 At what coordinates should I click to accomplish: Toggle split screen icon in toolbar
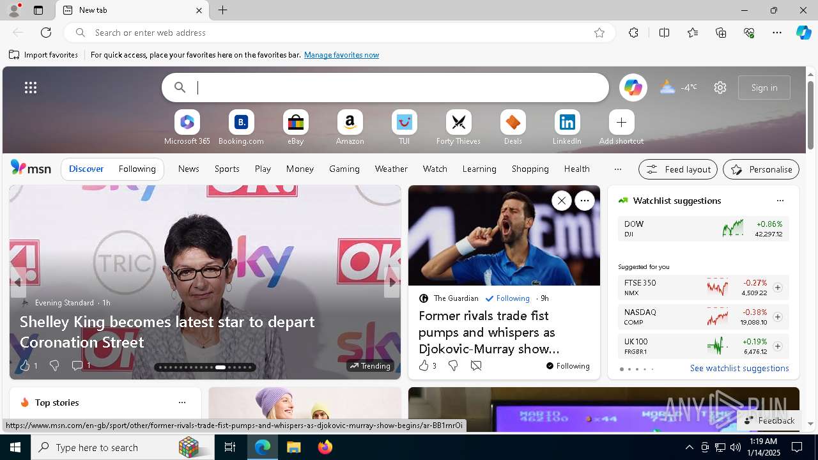click(x=664, y=33)
